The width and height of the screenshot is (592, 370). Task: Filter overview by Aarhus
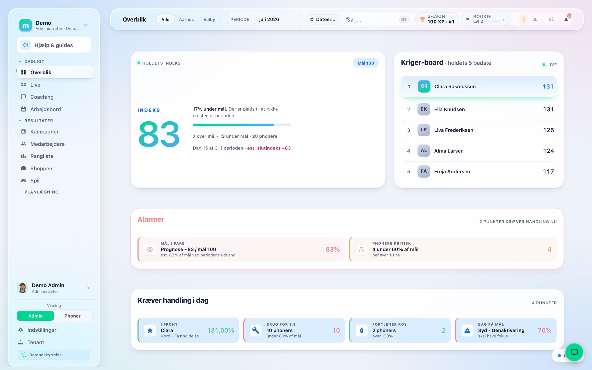tap(186, 19)
